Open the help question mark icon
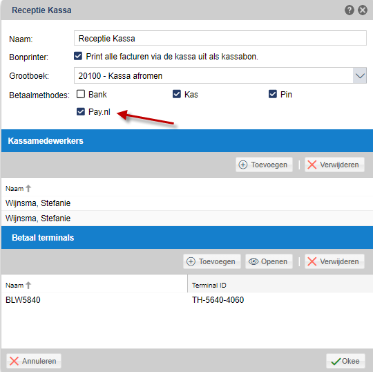Image resolution: width=373 pixels, height=372 pixels. [x=350, y=10]
